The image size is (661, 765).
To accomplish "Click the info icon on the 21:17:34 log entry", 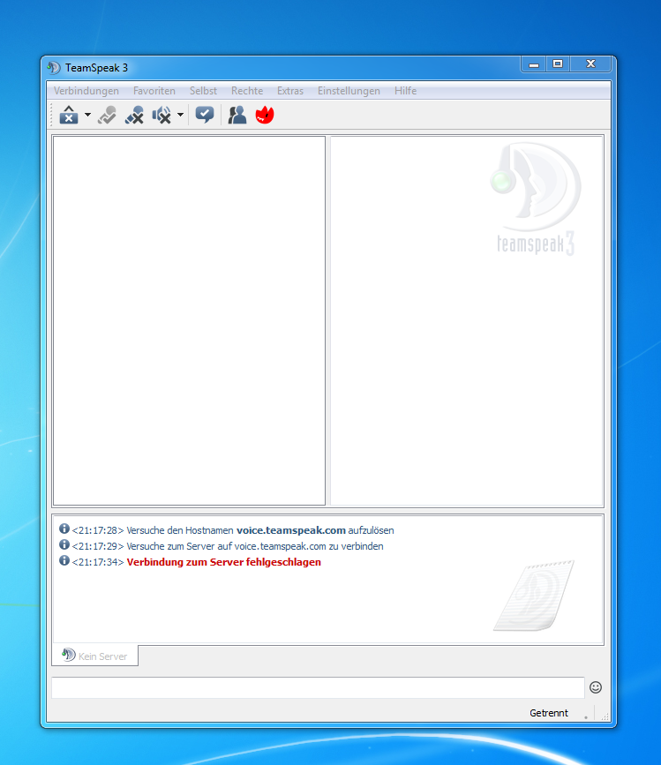I will point(64,560).
